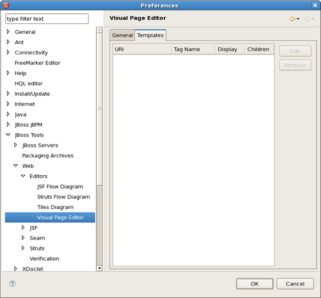
Task: Click the back navigation arrow icon
Action: [x=292, y=19]
